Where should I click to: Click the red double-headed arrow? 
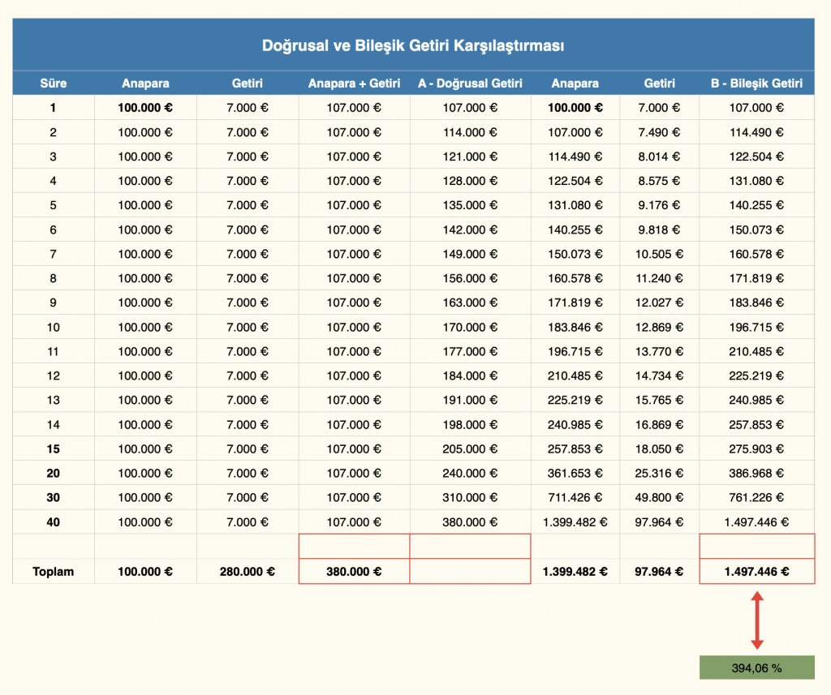point(756,620)
